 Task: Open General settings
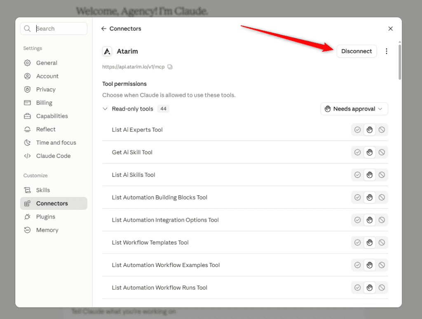pos(54,63)
